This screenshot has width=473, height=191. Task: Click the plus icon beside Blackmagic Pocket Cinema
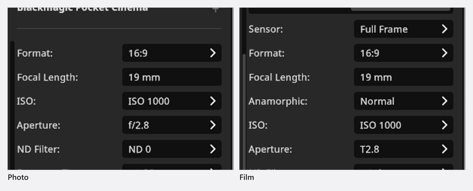[x=216, y=9]
